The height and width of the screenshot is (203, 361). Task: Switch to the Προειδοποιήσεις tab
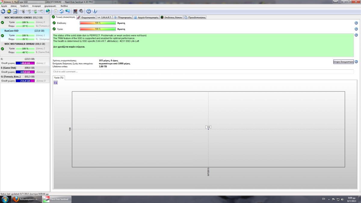(195, 17)
